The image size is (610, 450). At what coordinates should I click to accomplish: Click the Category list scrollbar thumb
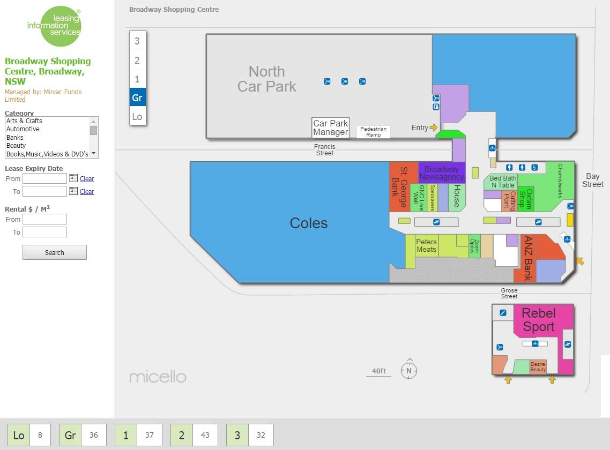[x=93, y=130]
